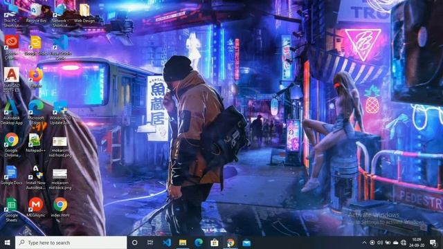Image resolution: width=443 pixels, height=249 pixels.
Task: Select the Microsoft Edge desktop shortcut
Action: (36, 112)
